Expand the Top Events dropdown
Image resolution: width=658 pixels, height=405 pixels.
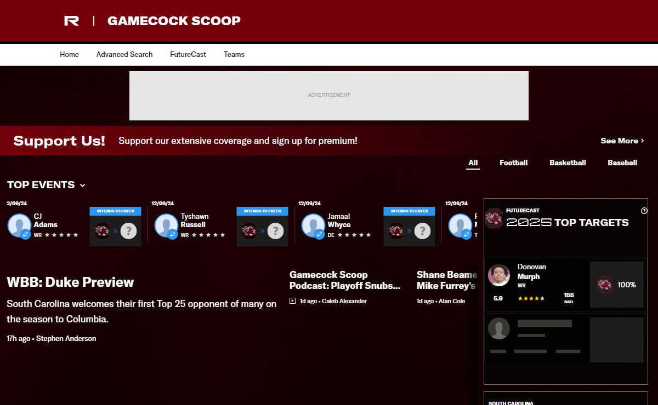(x=46, y=185)
